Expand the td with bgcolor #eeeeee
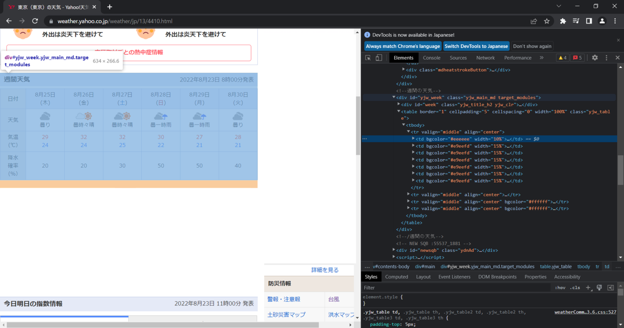Image resolution: width=624 pixels, height=328 pixels. [x=414, y=139]
